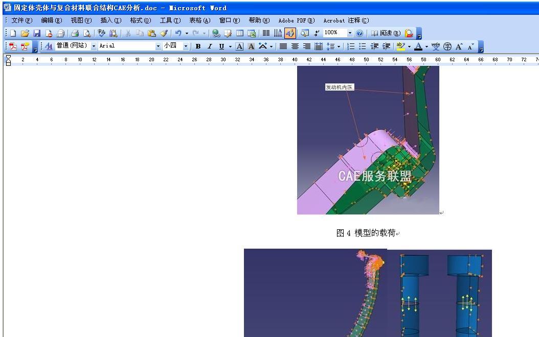Click the Insert Table icon

(240, 33)
